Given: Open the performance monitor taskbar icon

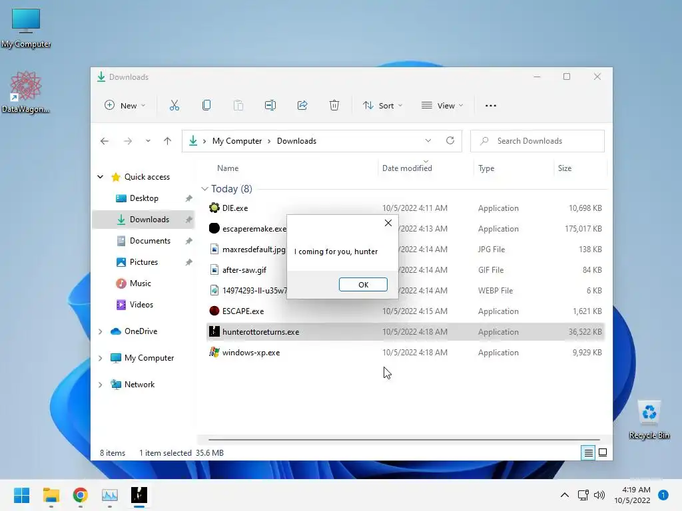Looking at the screenshot, I should click(x=110, y=495).
